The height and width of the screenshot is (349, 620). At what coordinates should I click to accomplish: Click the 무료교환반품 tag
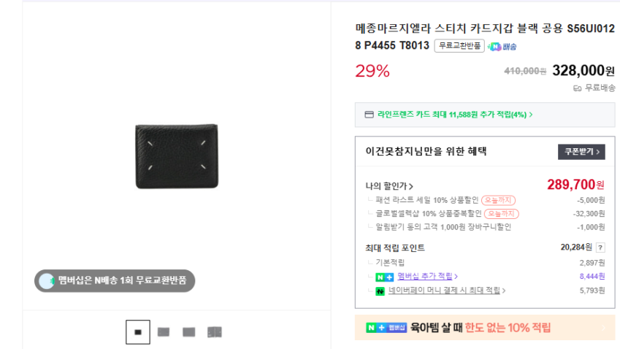459,46
